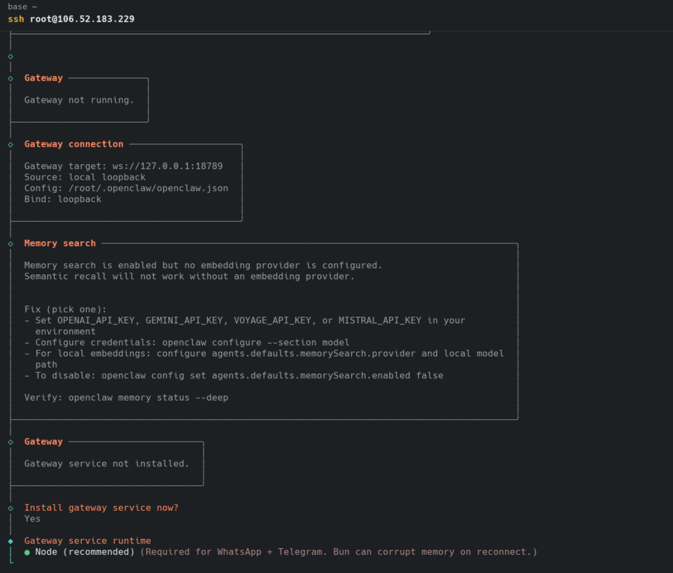Click the diamond beside the Gateway not running box

pyautogui.click(x=11, y=78)
